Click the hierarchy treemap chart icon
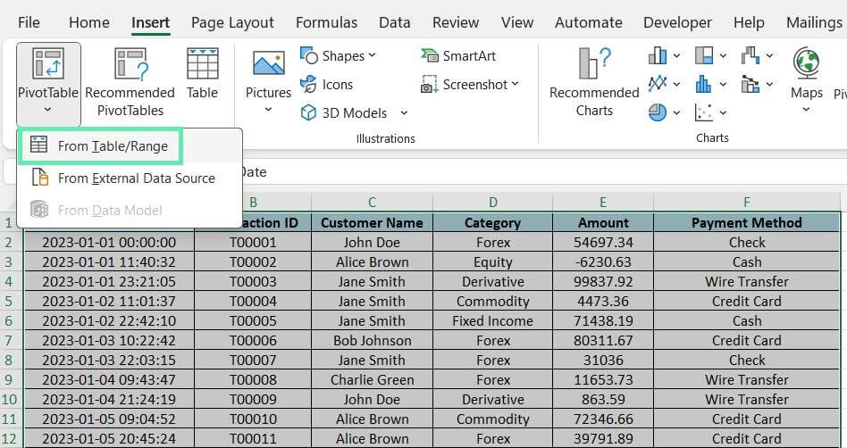The image size is (847, 448). pyautogui.click(x=704, y=55)
